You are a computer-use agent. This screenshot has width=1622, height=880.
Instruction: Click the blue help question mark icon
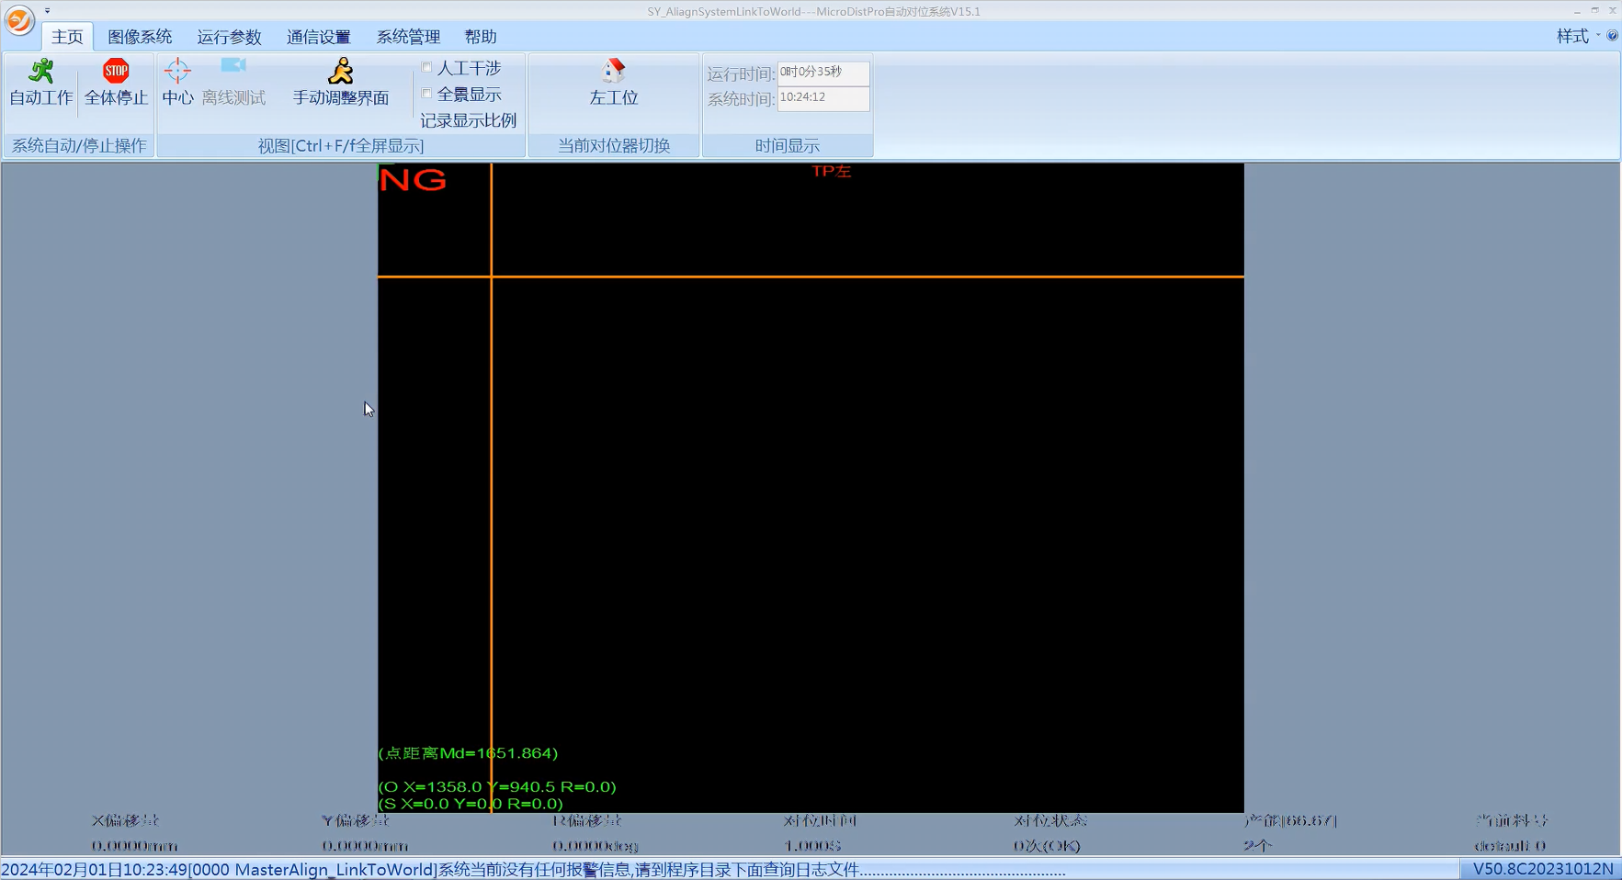click(1612, 36)
